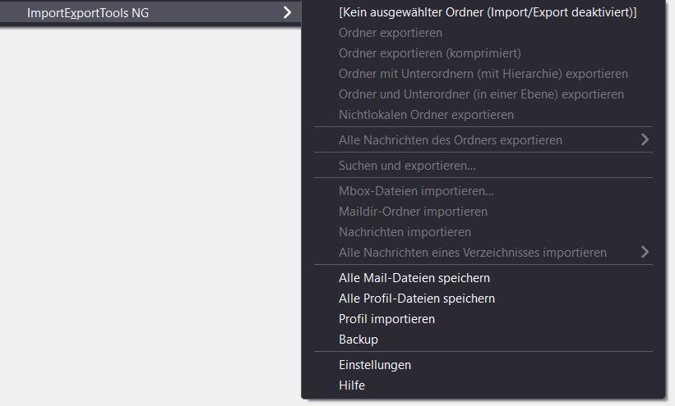Image resolution: width=675 pixels, height=406 pixels.
Task: Open the ImportExportTools NG submenu
Action: (150, 13)
